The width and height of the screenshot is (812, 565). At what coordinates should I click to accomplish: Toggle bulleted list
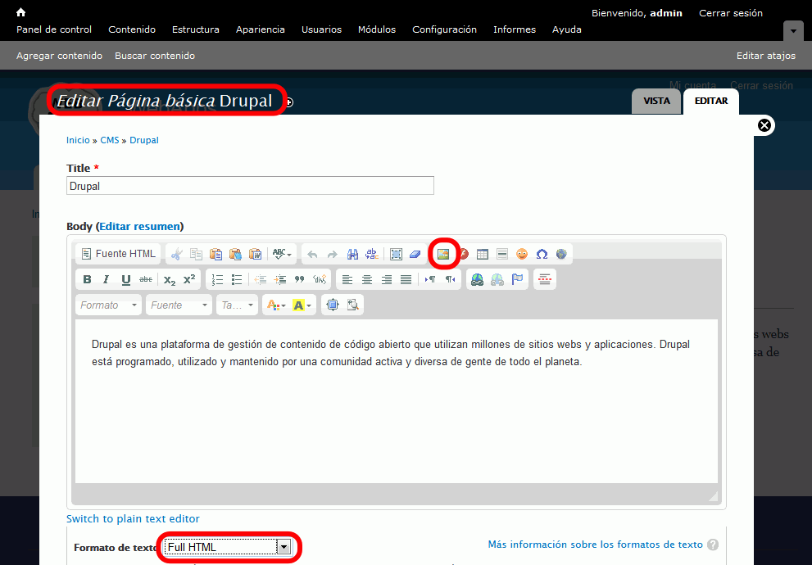point(237,279)
